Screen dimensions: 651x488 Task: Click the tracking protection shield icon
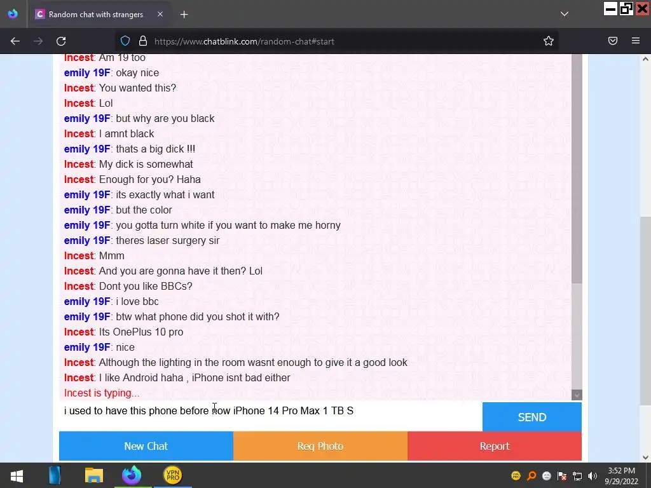pyautogui.click(x=125, y=41)
